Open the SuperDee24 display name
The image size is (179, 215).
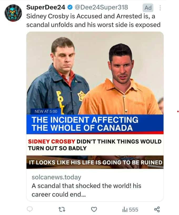point(46,7)
